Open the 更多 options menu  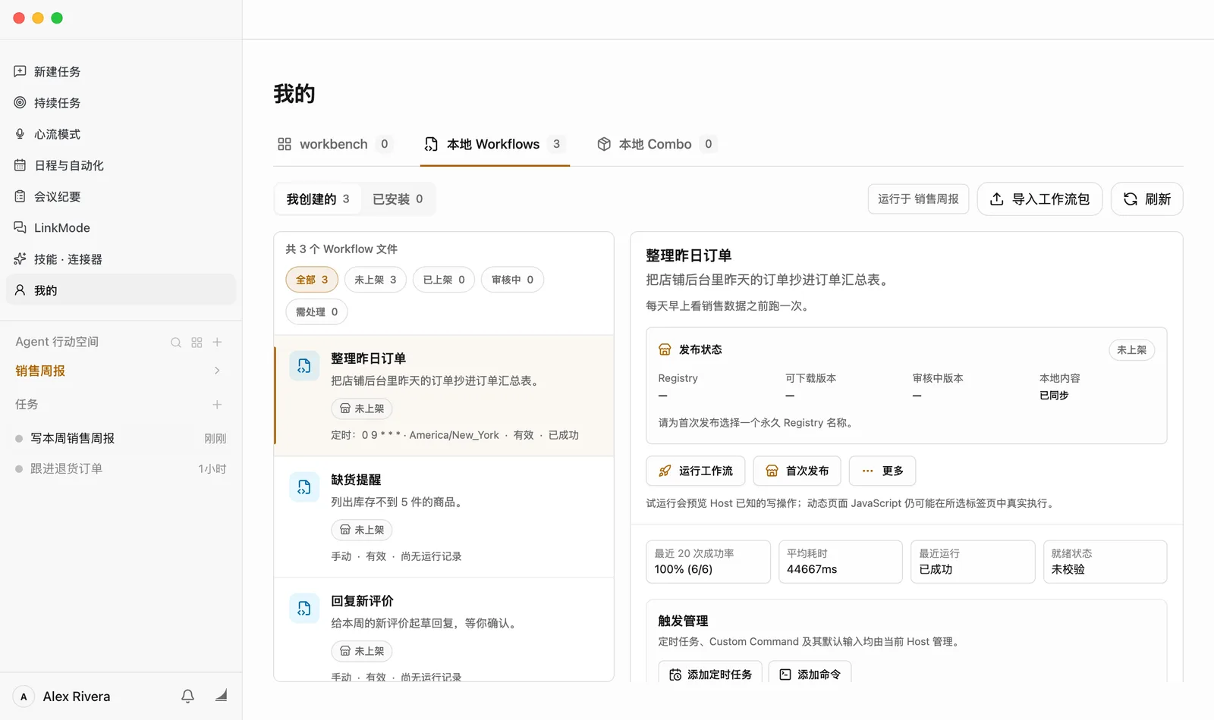pos(882,471)
